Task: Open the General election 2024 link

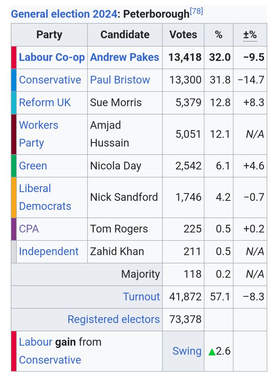Action: click(x=64, y=14)
